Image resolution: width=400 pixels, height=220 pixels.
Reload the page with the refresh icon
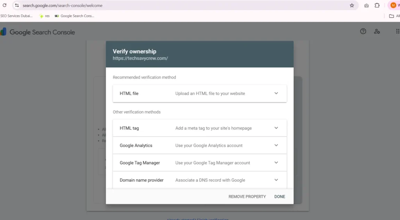pyautogui.click(x=5, y=5)
